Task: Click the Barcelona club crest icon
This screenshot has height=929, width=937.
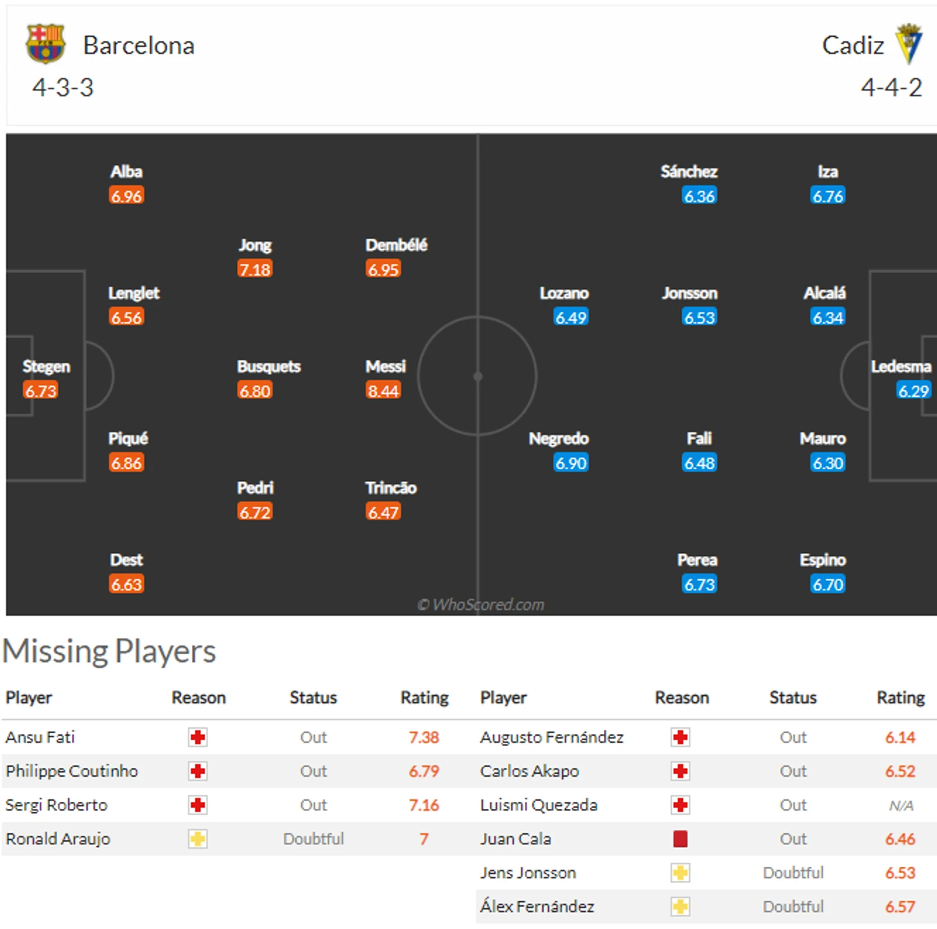Action: click(x=45, y=44)
